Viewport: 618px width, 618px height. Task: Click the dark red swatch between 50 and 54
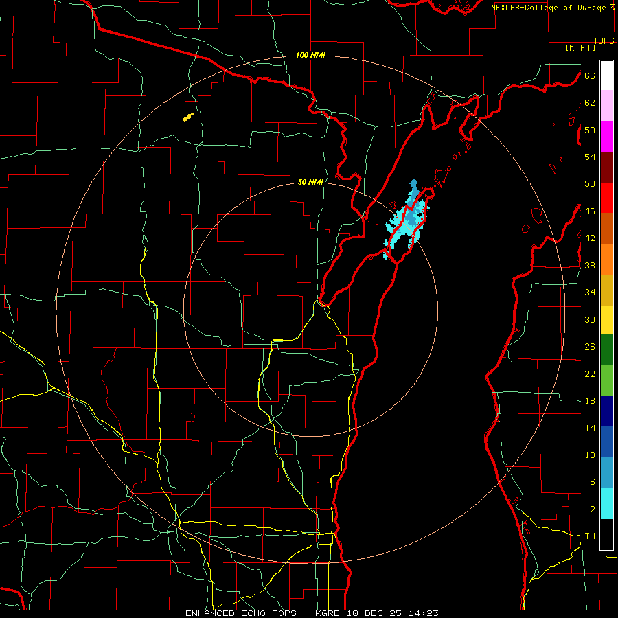click(x=606, y=168)
